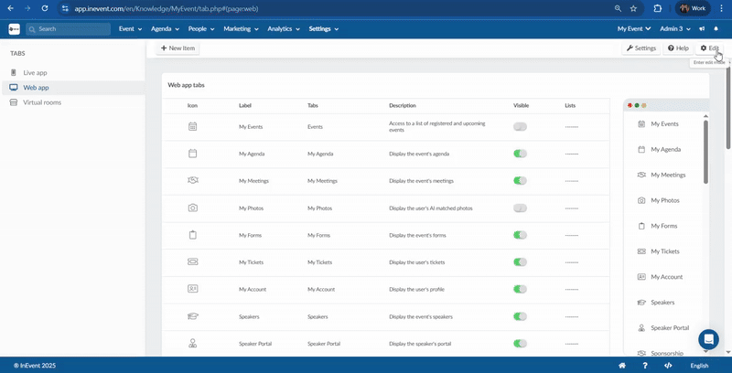The width and height of the screenshot is (732, 373).
Task: Click the My Meetings handshake icon in table
Action: coord(192,180)
